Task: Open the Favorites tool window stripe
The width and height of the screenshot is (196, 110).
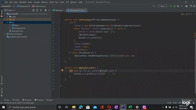Action: point(2,92)
